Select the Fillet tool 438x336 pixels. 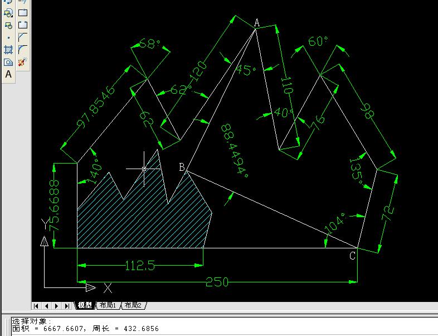23,49
